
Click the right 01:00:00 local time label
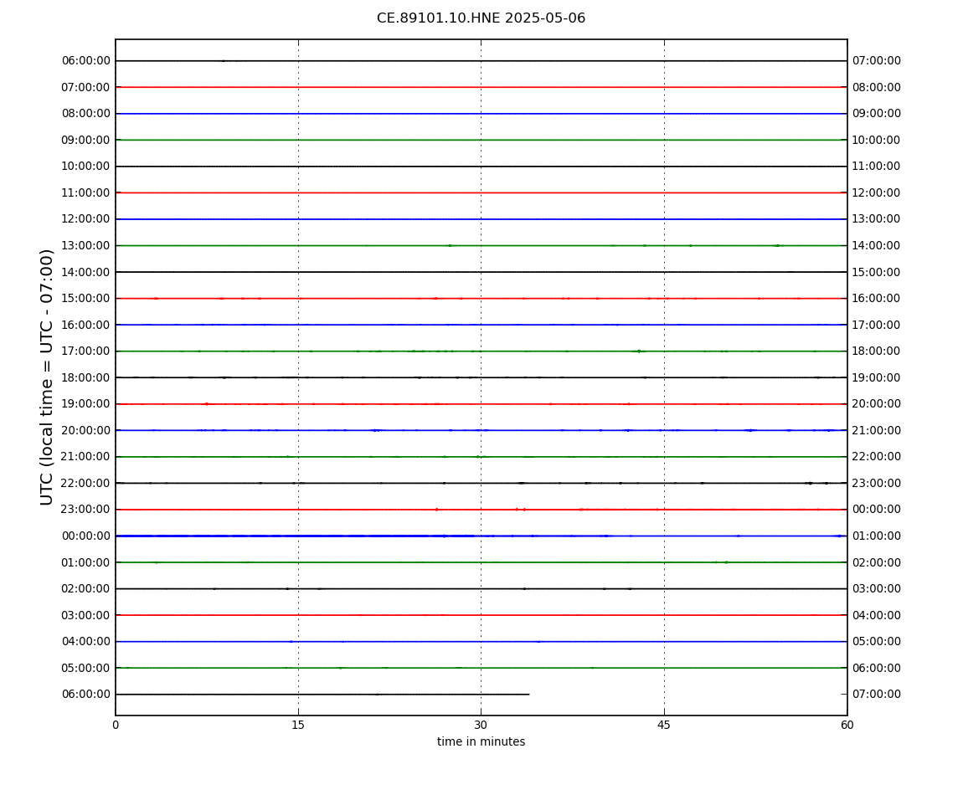[x=877, y=536]
